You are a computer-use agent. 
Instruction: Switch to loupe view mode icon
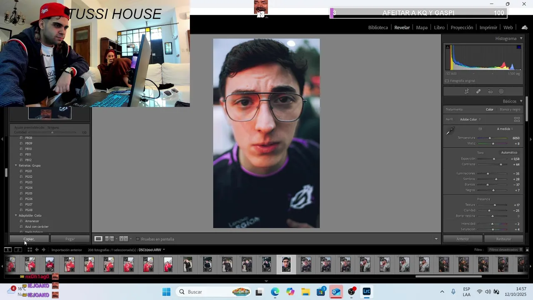pyautogui.click(x=98, y=239)
